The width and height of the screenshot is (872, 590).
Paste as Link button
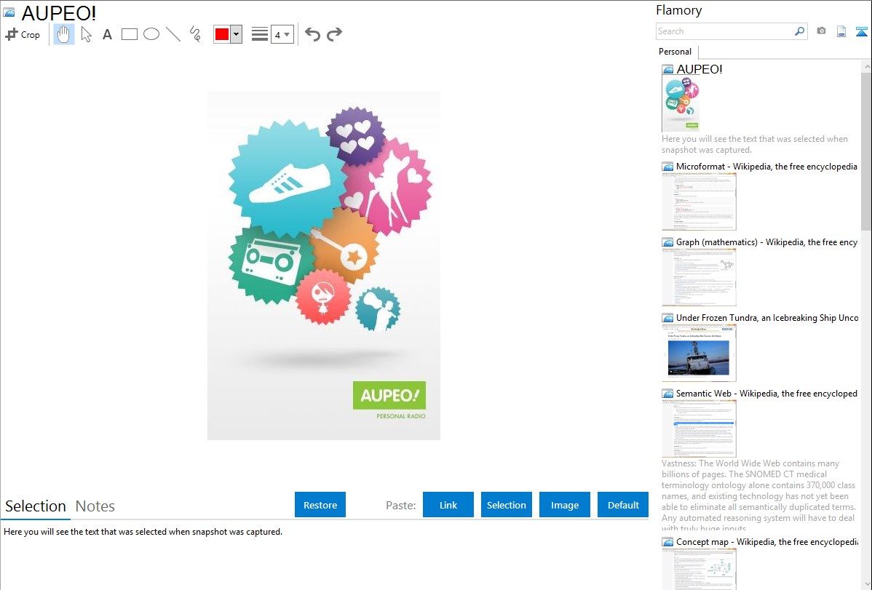[448, 505]
